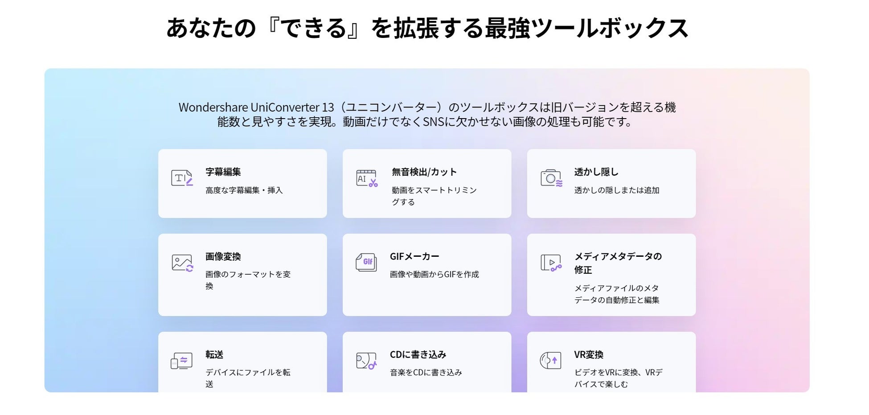Click the Wondershare UniConverter 13 intro paragraph
The image size is (869, 415).
tap(427, 114)
